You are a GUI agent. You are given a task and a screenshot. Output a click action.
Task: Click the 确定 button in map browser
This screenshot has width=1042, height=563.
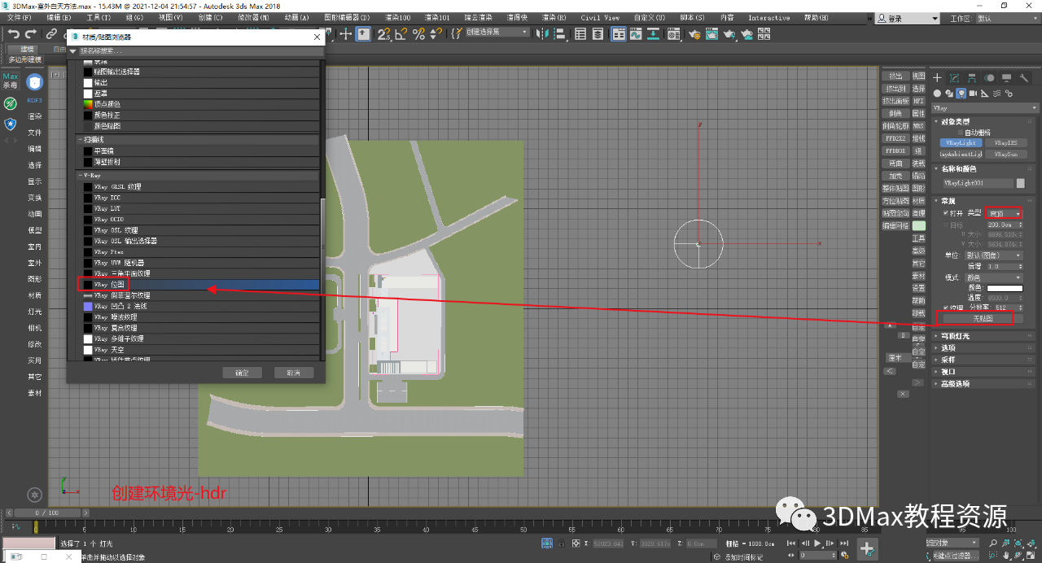tap(242, 373)
